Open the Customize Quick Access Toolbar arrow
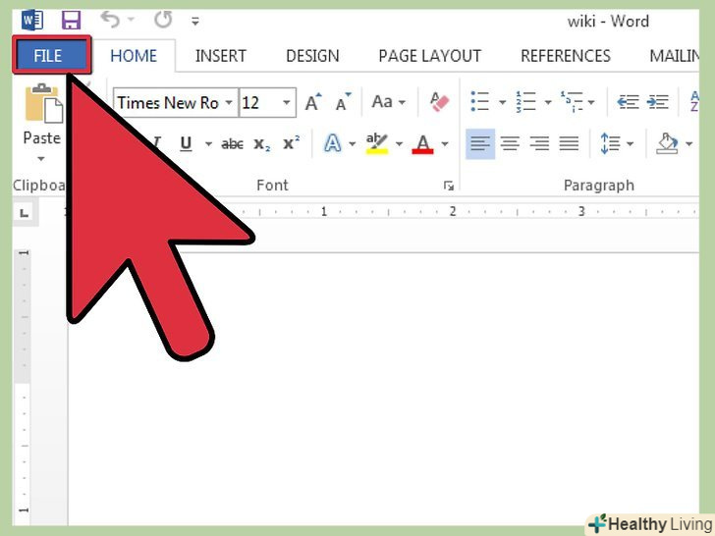The image size is (715, 536). [x=195, y=21]
